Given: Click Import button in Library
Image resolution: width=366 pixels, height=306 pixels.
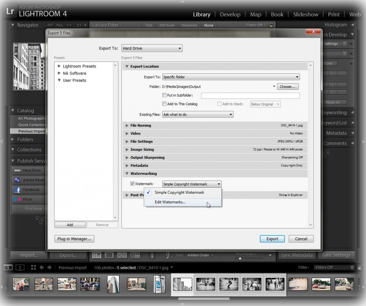Looking at the screenshot, I should (29, 255).
